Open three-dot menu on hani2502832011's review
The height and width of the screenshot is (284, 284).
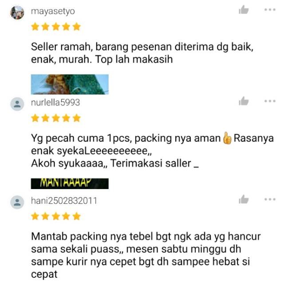point(270,199)
